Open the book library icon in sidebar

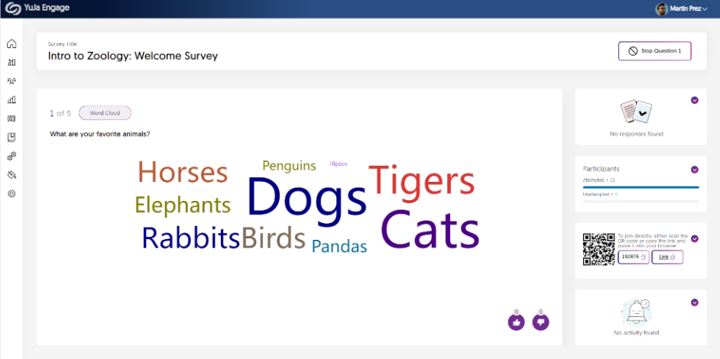coord(11,137)
